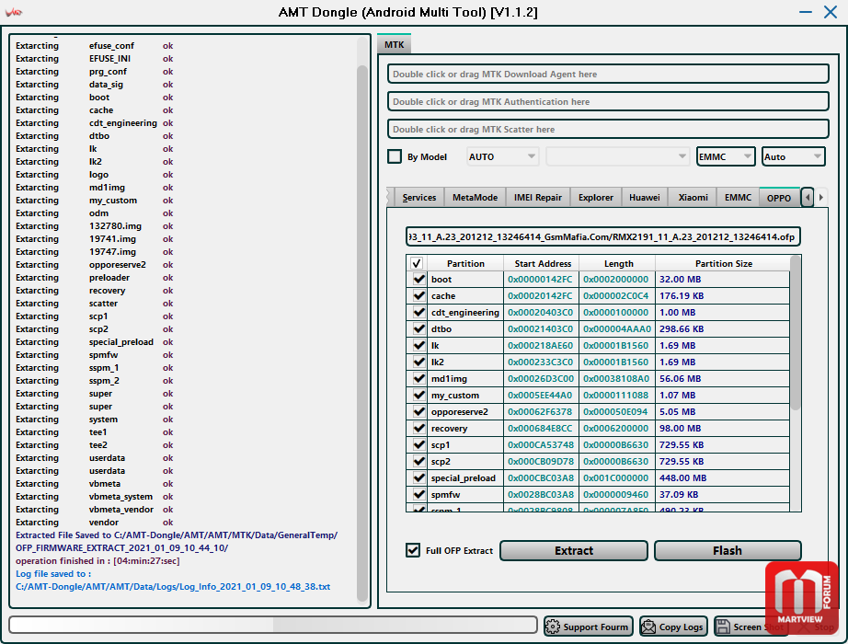Viewport: 848px width, 644px height.
Task: Toggle the select-all partitions header checkbox
Action: [x=417, y=263]
